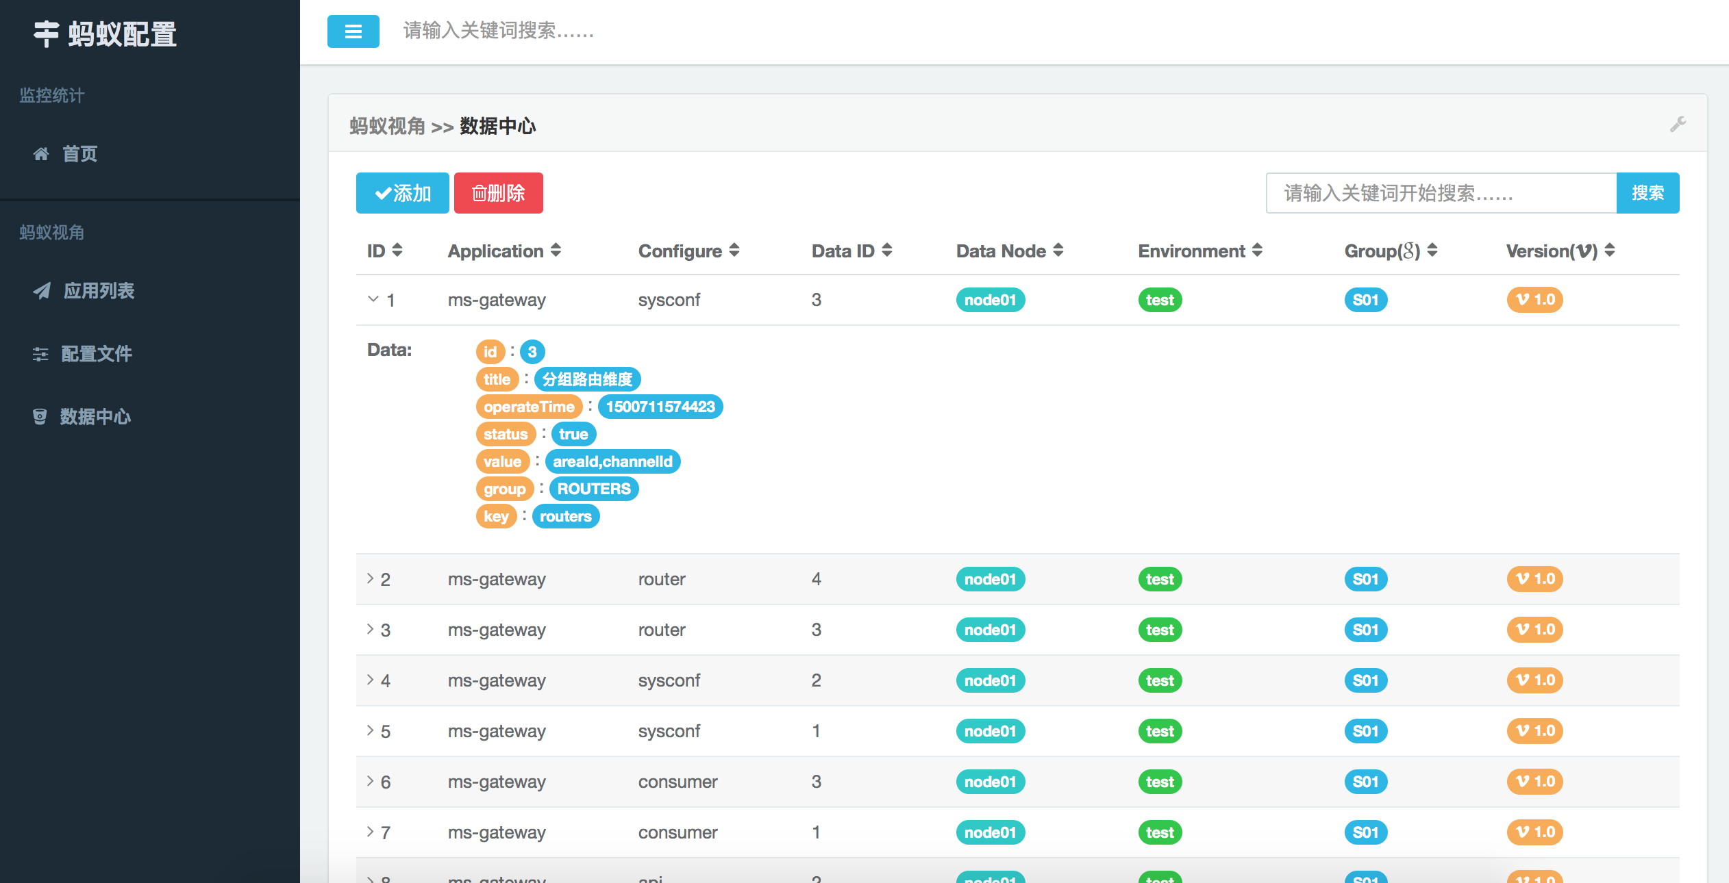
Task: Click the hamburger menu toggle button
Action: [353, 31]
